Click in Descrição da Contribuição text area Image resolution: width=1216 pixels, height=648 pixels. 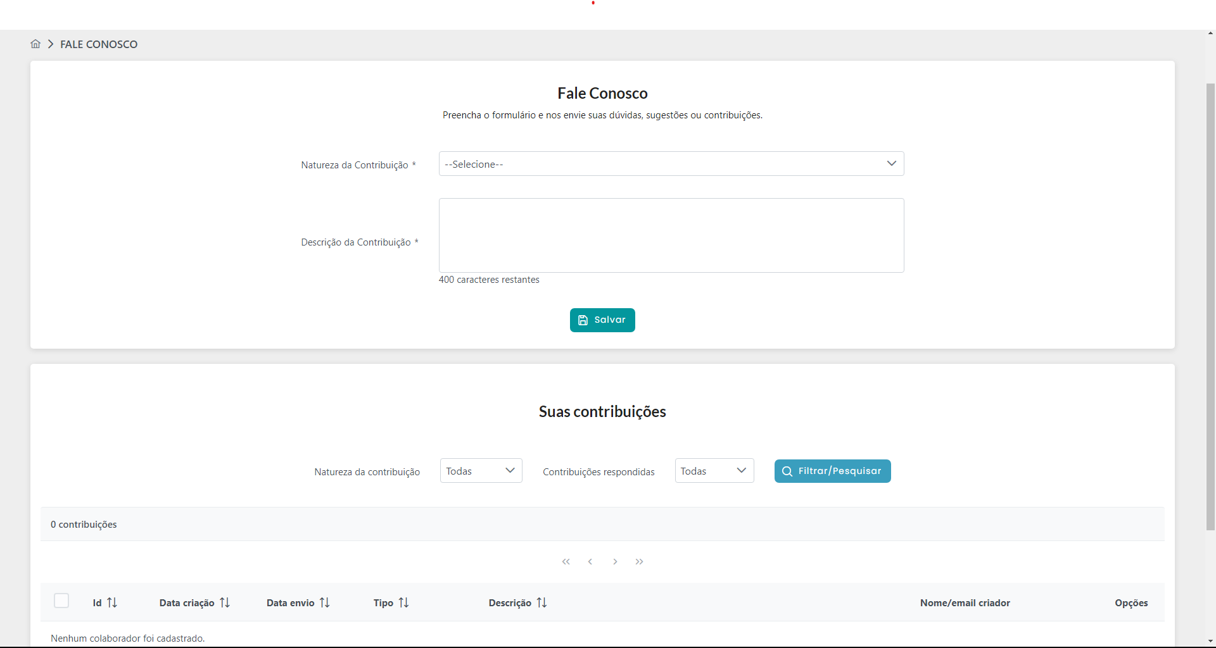[x=671, y=235]
